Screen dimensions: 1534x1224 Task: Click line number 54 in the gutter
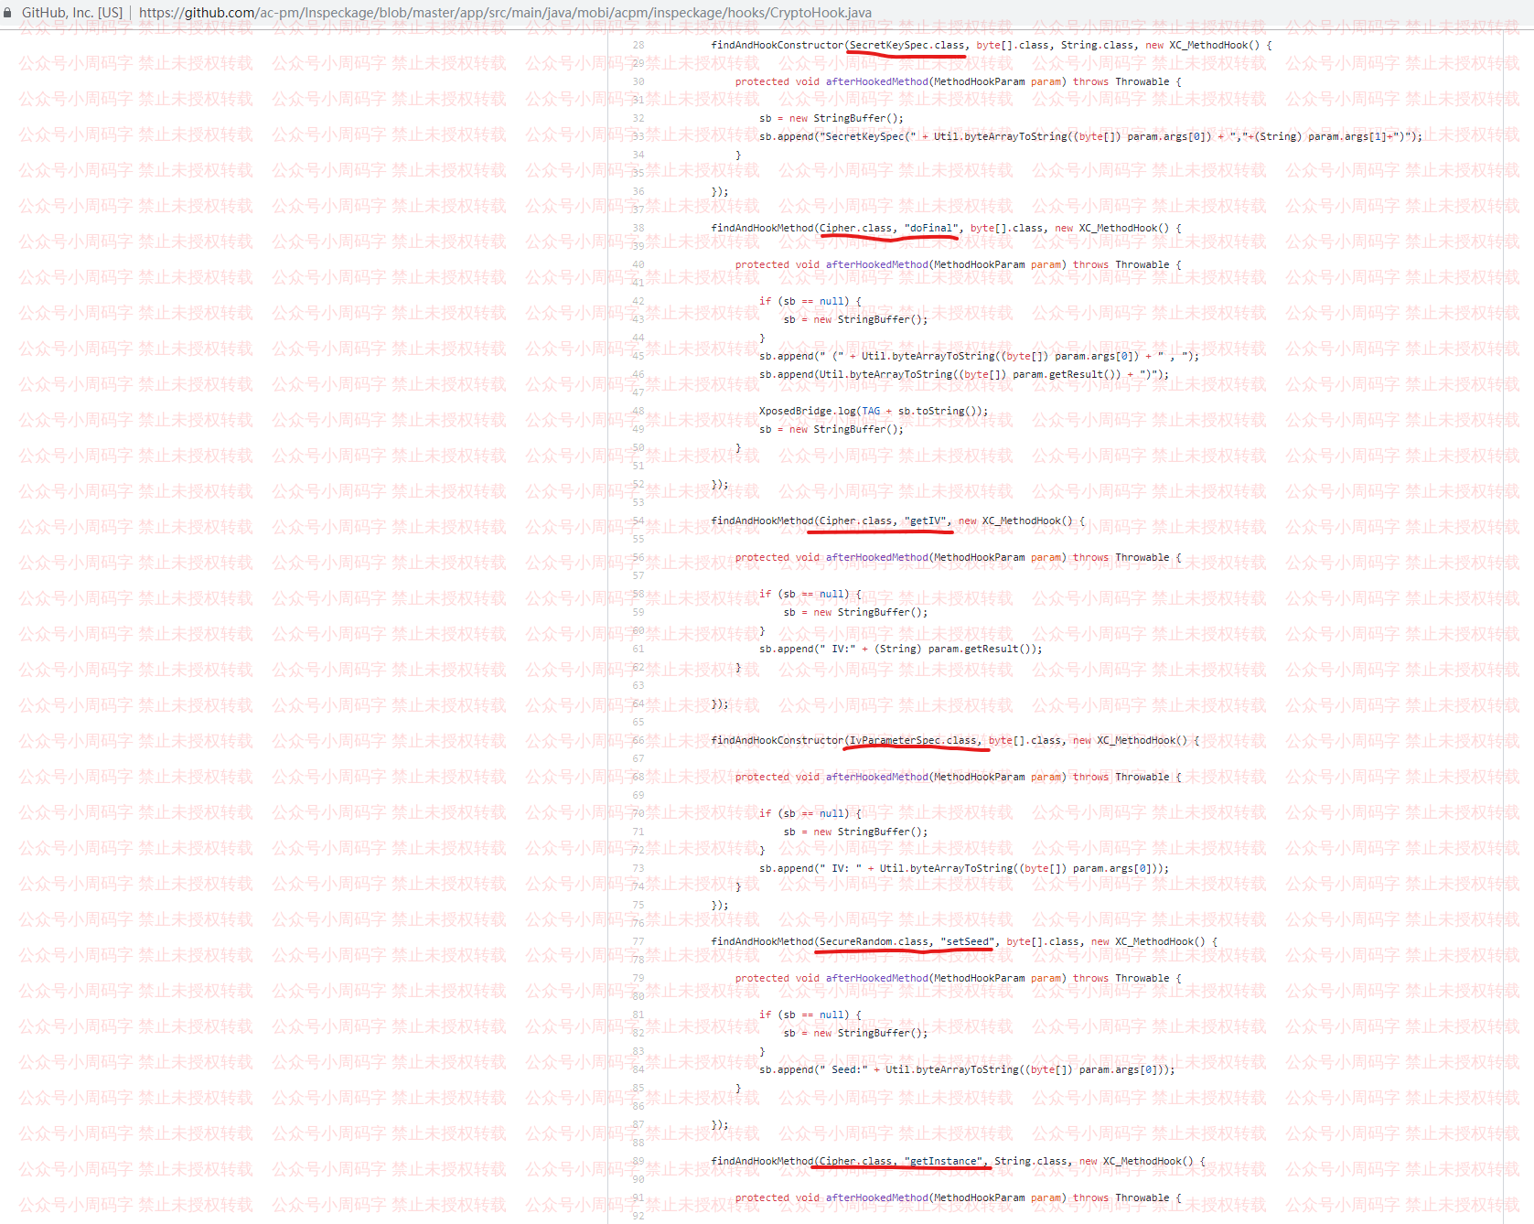638,521
